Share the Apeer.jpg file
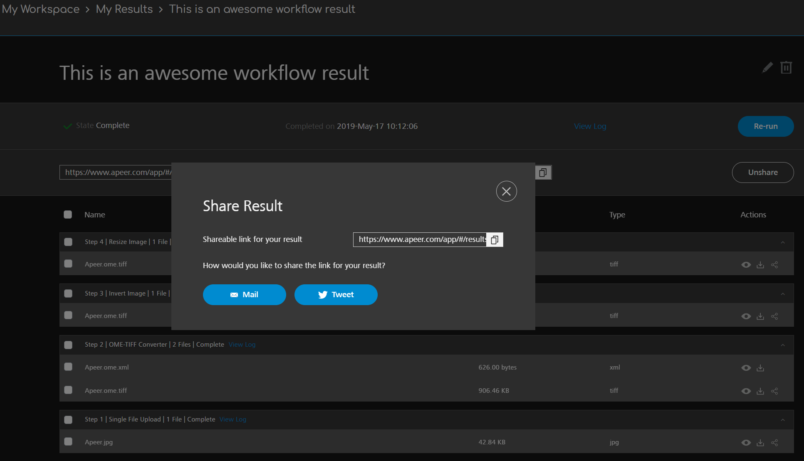The height and width of the screenshot is (461, 804). click(774, 443)
